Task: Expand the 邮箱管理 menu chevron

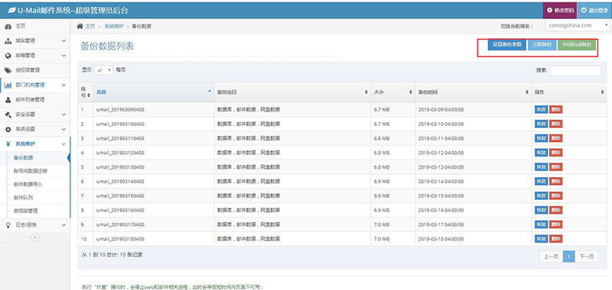Action: 63,56
